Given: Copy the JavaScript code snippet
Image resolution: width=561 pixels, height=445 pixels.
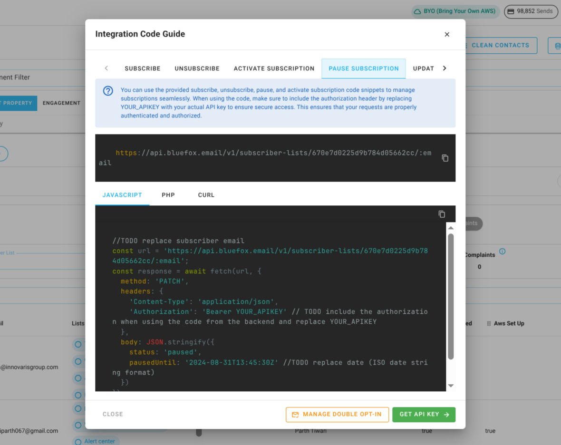Looking at the screenshot, I should [442, 214].
